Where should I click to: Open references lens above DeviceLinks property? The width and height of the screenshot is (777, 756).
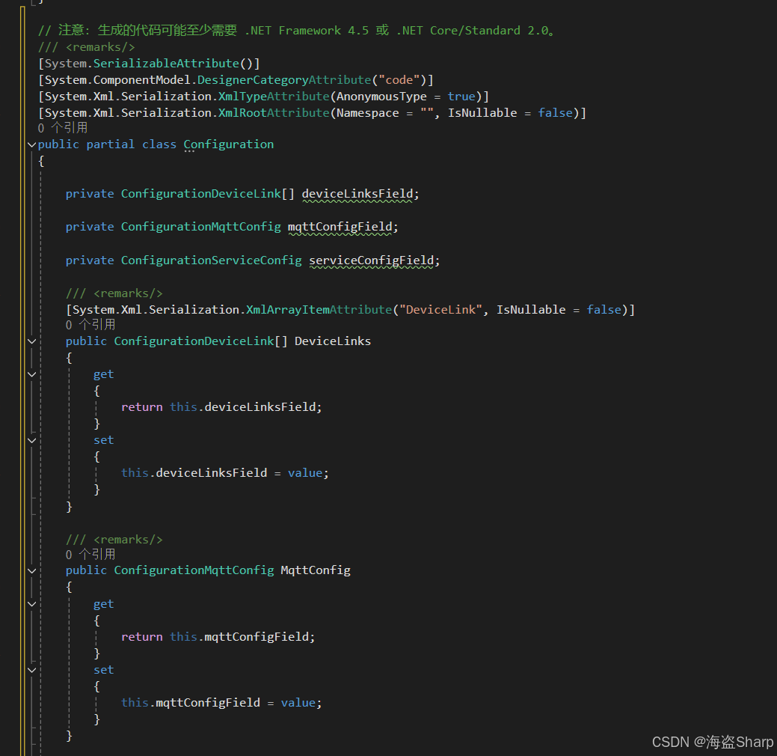coord(90,325)
